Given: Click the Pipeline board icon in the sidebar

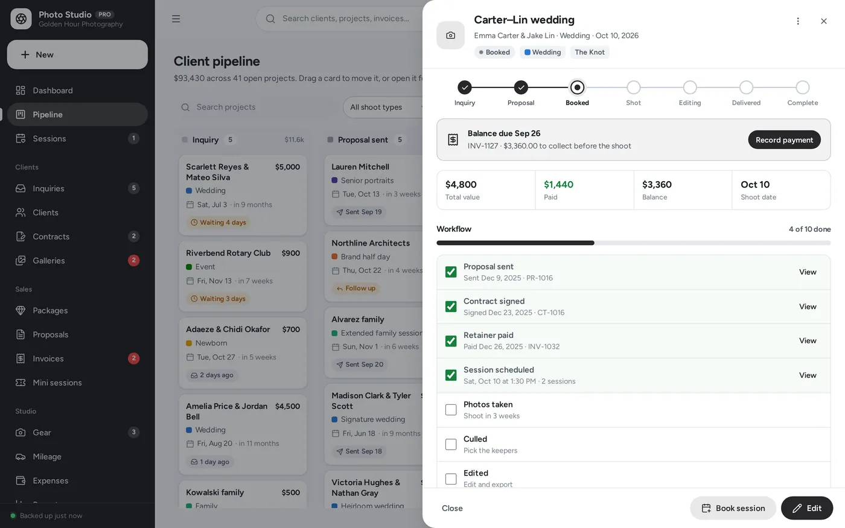Looking at the screenshot, I should click(x=21, y=115).
